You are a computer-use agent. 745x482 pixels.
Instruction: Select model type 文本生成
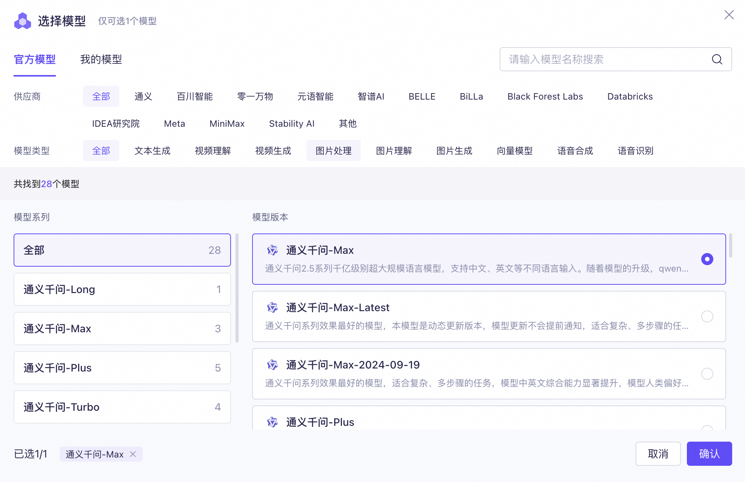pos(152,150)
